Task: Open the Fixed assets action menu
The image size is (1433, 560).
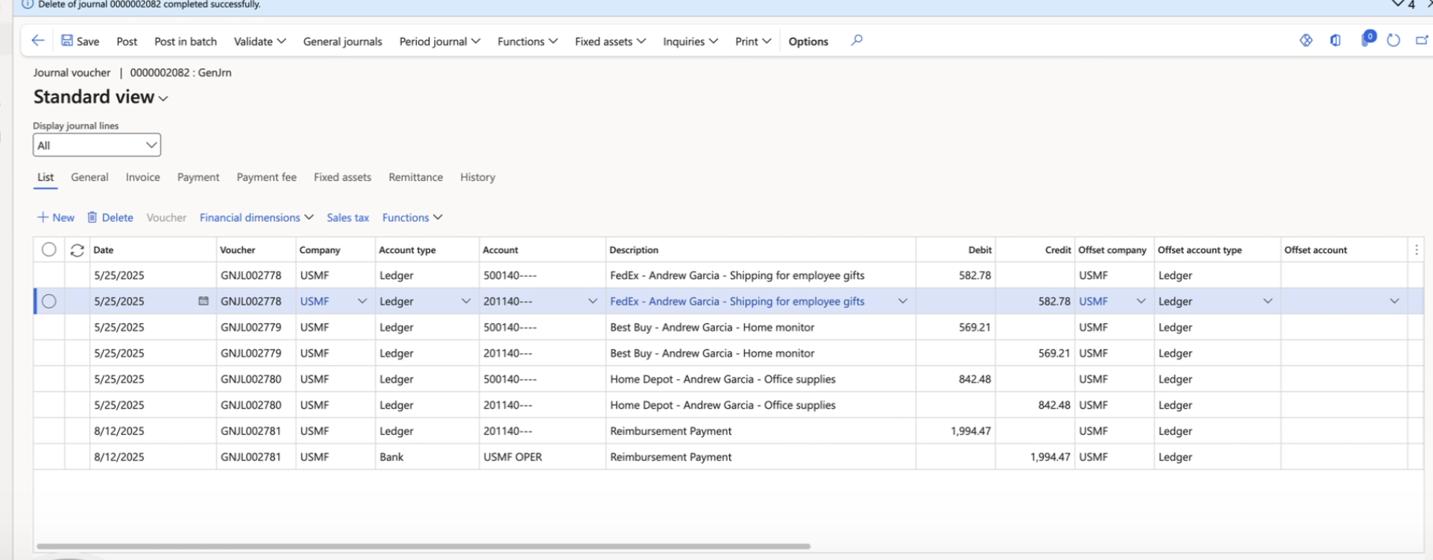Action: pyautogui.click(x=611, y=41)
